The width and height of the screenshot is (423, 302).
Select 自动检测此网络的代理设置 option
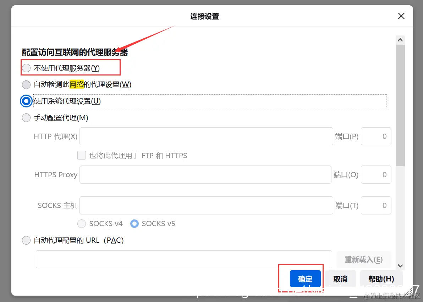[26, 84]
